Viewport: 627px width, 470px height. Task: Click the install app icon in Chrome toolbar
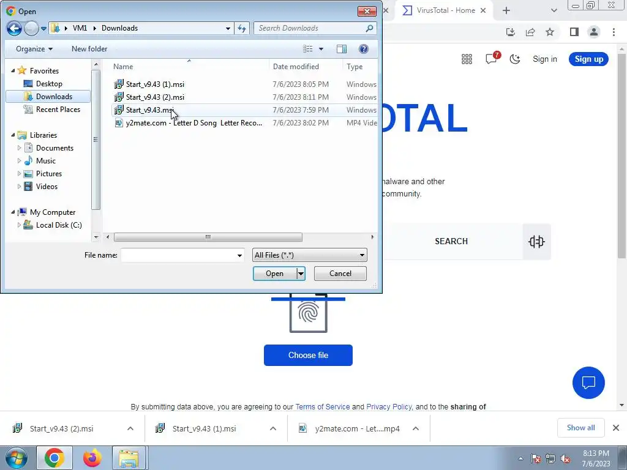[x=511, y=32]
